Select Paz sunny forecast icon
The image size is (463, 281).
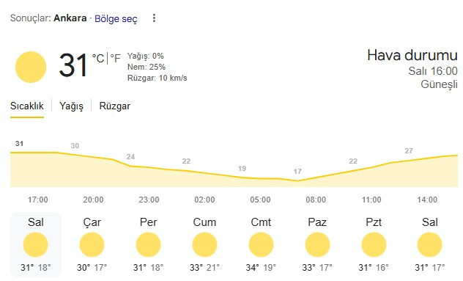point(317,244)
